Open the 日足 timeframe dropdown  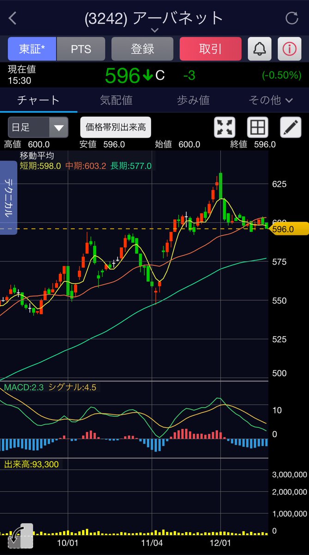coord(38,127)
